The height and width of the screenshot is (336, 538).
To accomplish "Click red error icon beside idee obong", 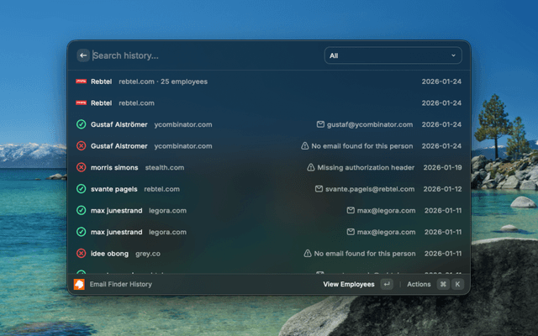I will 82,253.
